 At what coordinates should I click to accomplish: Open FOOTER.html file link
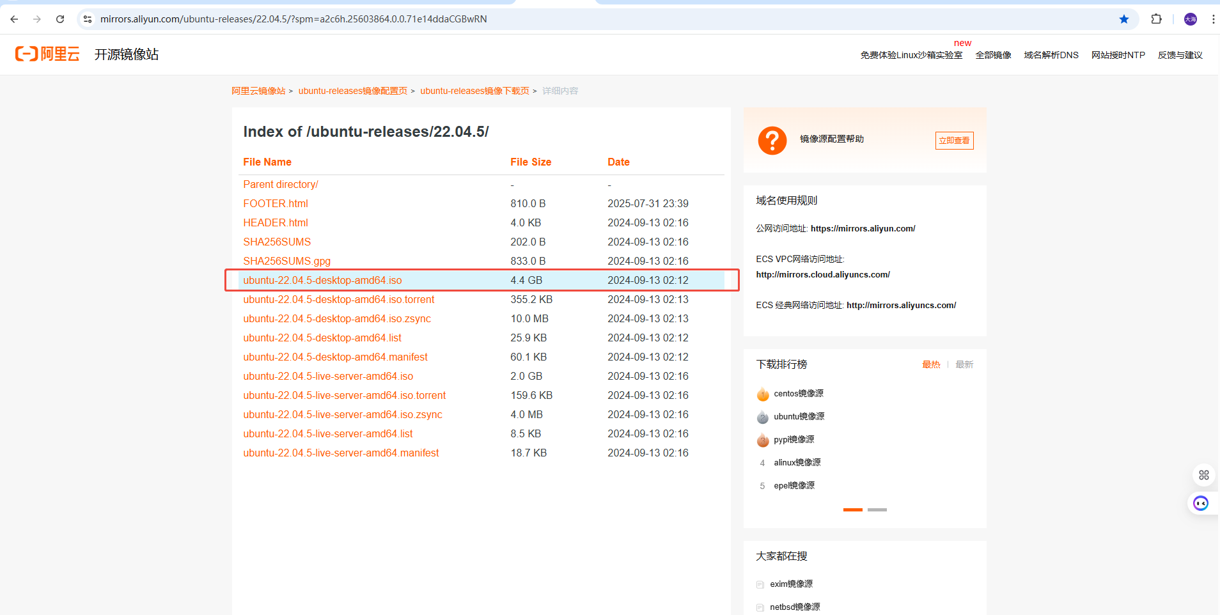tap(276, 203)
